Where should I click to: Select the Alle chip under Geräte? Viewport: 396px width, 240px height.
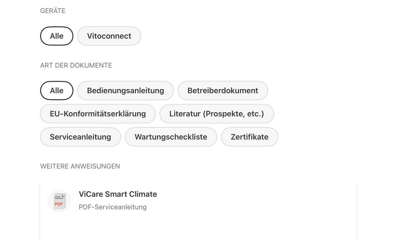pyautogui.click(x=57, y=36)
